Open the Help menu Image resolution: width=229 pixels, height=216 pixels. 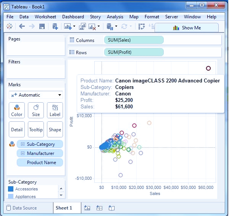[x=211, y=17]
